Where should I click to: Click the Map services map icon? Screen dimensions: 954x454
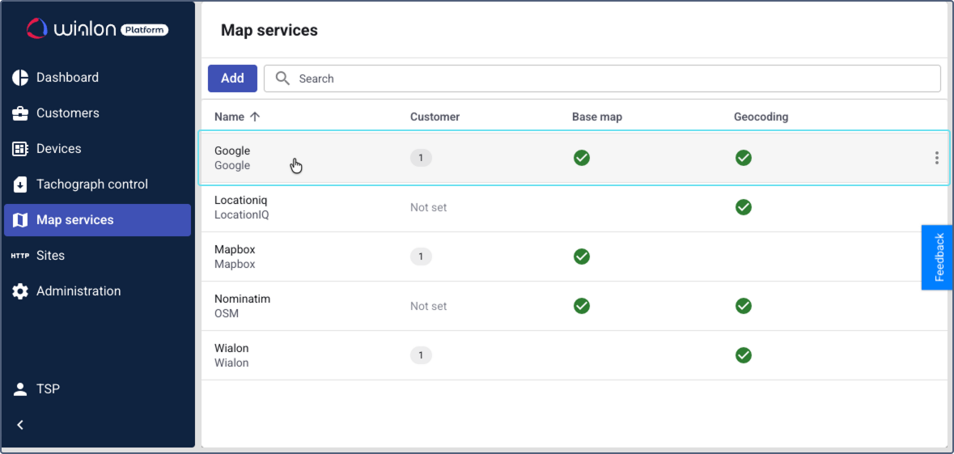coord(20,220)
